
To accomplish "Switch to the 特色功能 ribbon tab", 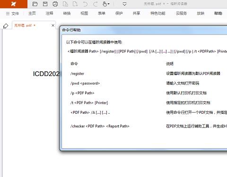I will pos(158,13).
